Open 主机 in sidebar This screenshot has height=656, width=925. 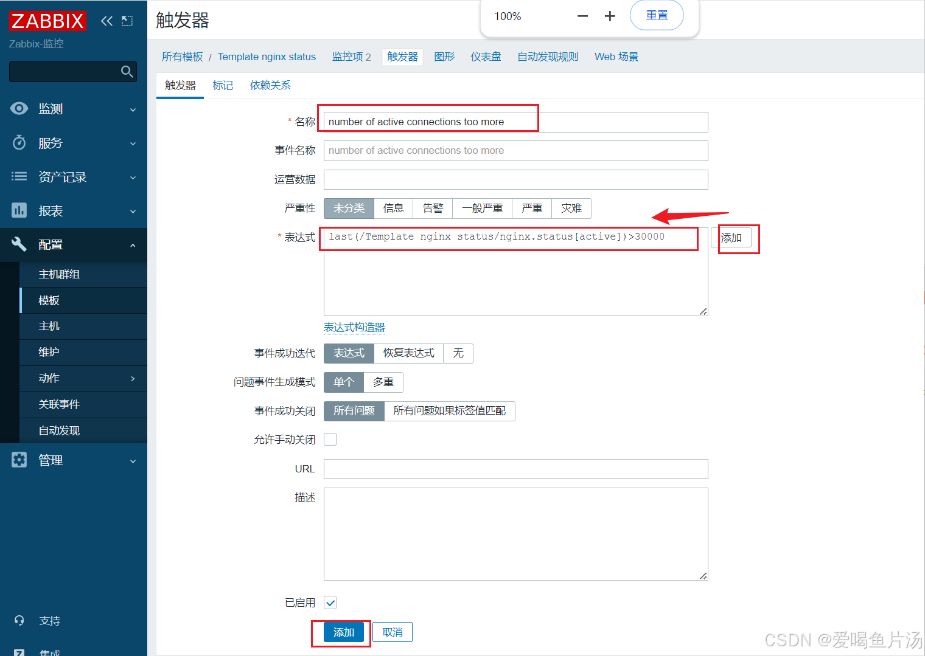point(83,326)
